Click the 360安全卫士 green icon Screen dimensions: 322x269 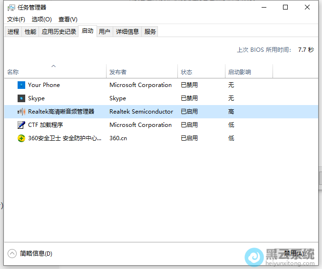click(21, 138)
